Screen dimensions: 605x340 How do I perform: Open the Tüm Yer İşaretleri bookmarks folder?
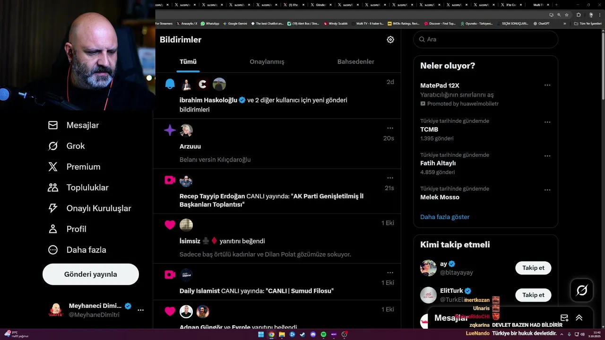(x=588, y=24)
